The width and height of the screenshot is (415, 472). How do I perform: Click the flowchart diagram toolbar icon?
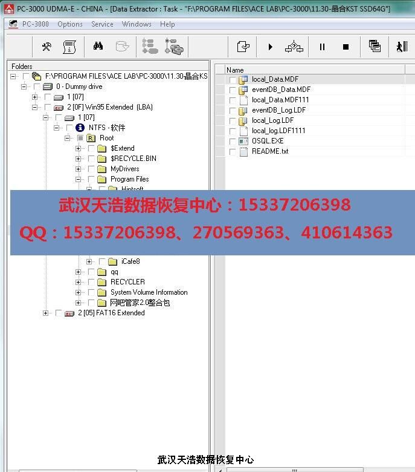294,47
